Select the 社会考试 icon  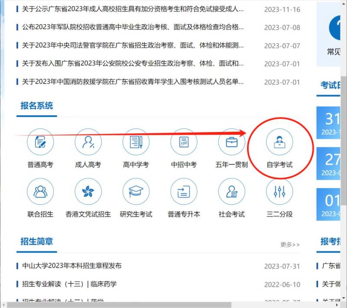pyautogui.click(x=231, y=191)
